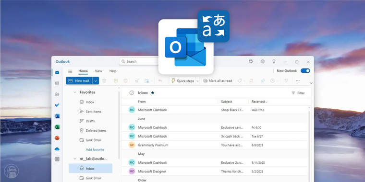Click the Sweep broom icon in the ribbon
Viewport: 365px width, 182px height.
[x=137, y=81]
